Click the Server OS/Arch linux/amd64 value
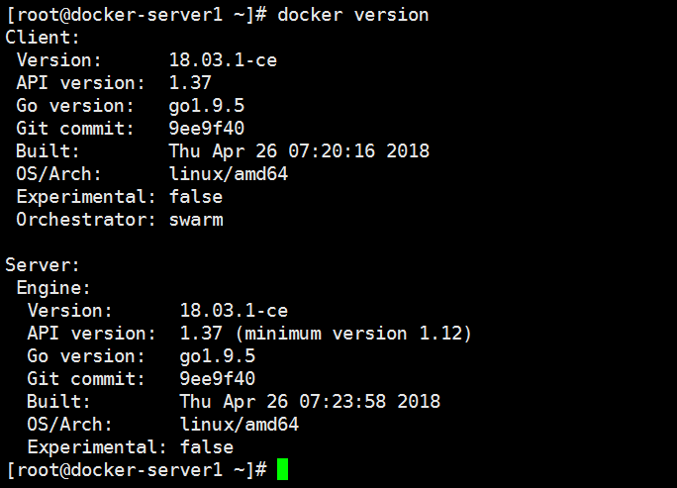The width and height of the screenshot is (677, 488). pyautogui.click(x=239, y=425)
